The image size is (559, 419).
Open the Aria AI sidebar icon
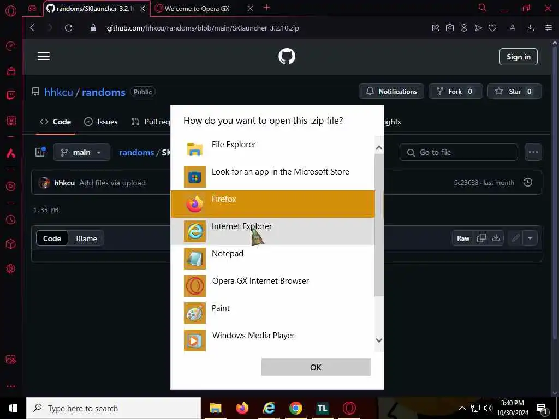click(x=11, y=153)
